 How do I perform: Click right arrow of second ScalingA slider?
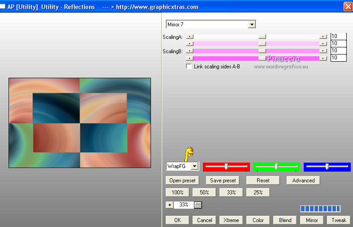click(x=323, y=43)
